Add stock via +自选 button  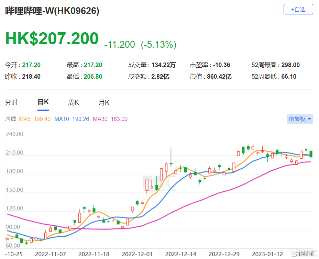(298, 9)
